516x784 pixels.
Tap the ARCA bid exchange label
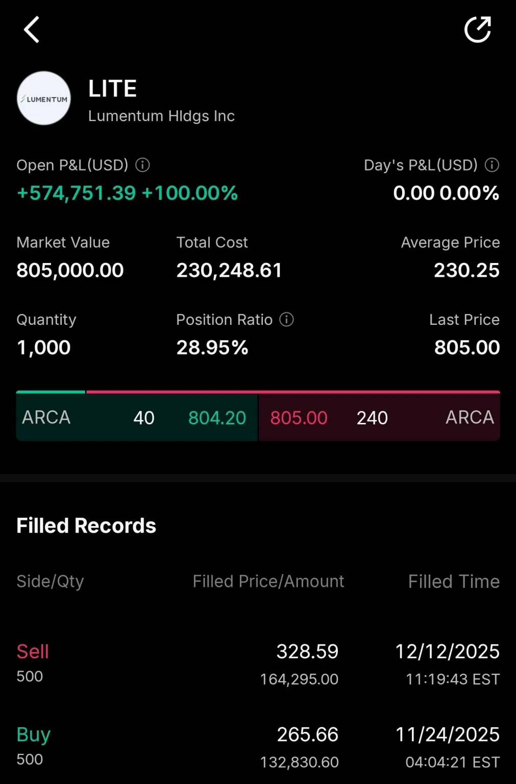tap(46, 417)
